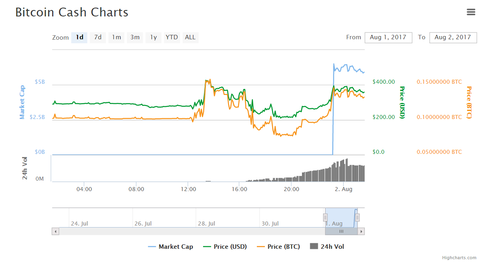484x264 pixels.
Task: Toggle Market Cap series in legend
Action: click(171, 247)
